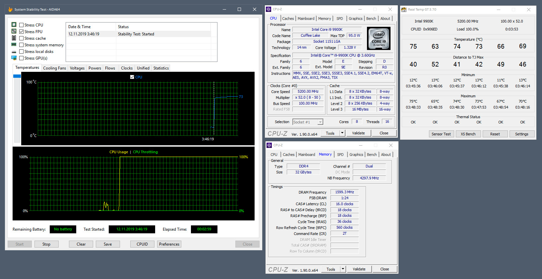Open Memory tab in upper CPU-Z window
Image resolution: width=542 pixels, height=279 pixels.
(x=325, y=19)
